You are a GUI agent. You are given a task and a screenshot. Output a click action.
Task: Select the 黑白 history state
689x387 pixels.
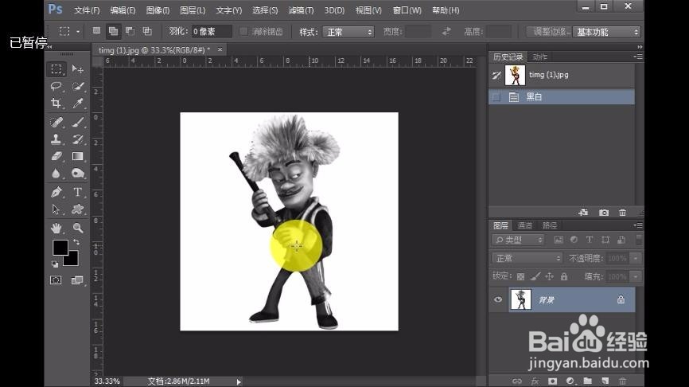(x=562, y=97)
